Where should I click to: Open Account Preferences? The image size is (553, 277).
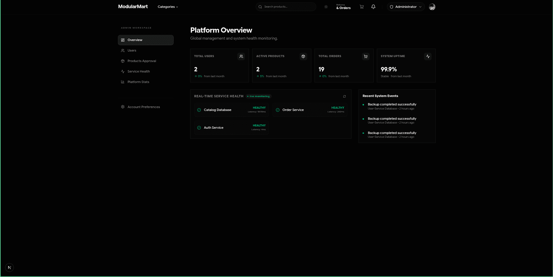click(x=146, y=107)
